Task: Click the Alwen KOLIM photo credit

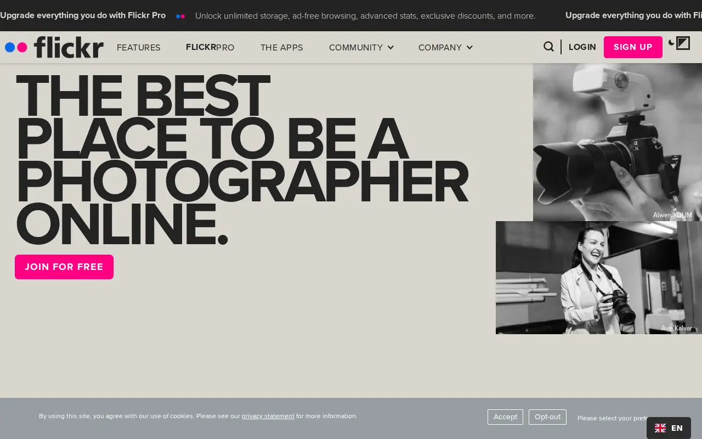Action: point(672,215)
